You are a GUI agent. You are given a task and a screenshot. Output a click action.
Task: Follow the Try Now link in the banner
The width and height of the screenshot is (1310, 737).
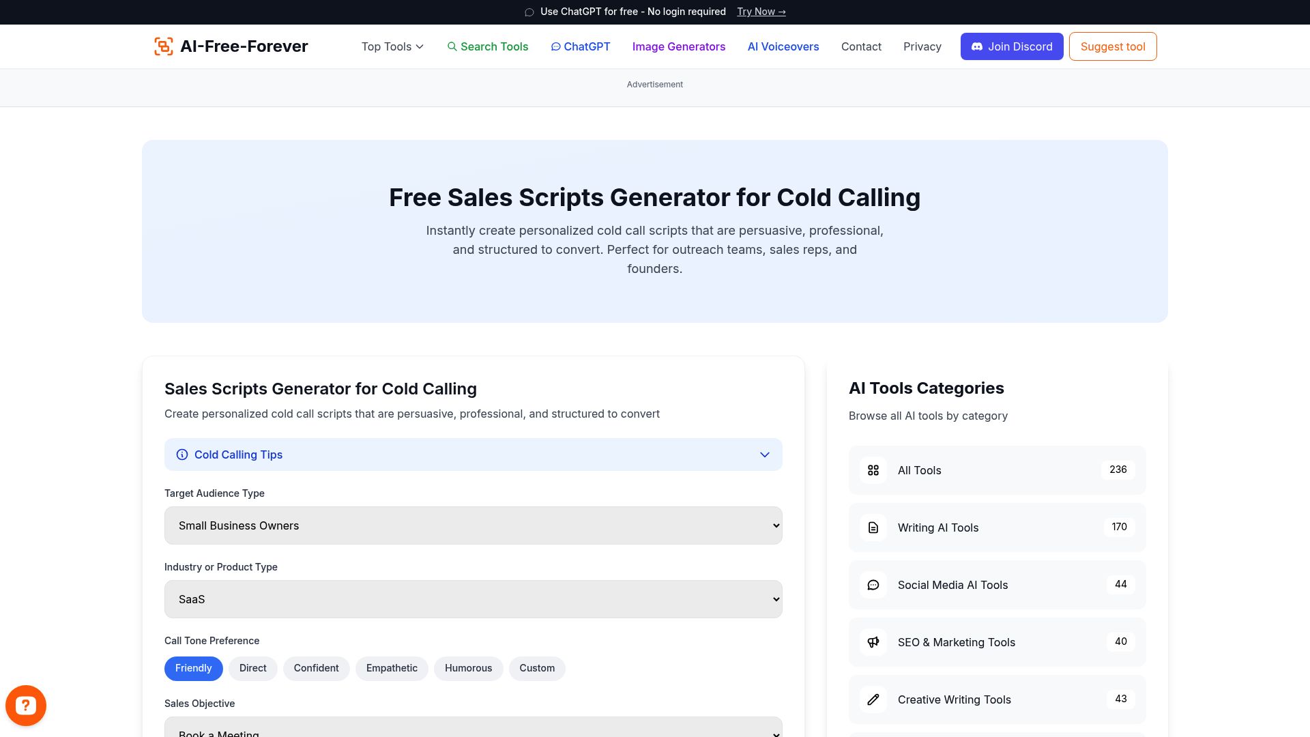pos(760,12)
